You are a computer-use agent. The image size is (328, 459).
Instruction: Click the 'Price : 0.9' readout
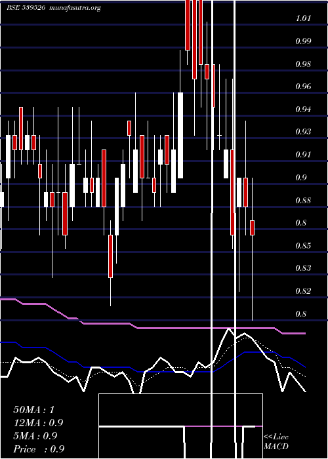pos(39,449)
